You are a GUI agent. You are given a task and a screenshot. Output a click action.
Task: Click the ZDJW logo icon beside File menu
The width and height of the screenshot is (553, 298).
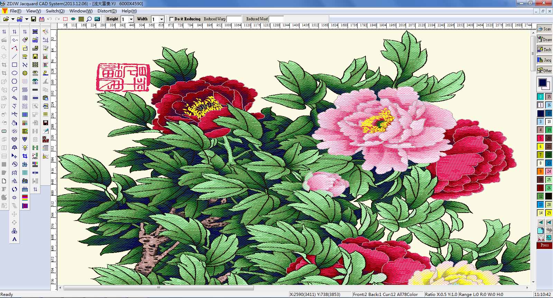[x=4, y=11]
